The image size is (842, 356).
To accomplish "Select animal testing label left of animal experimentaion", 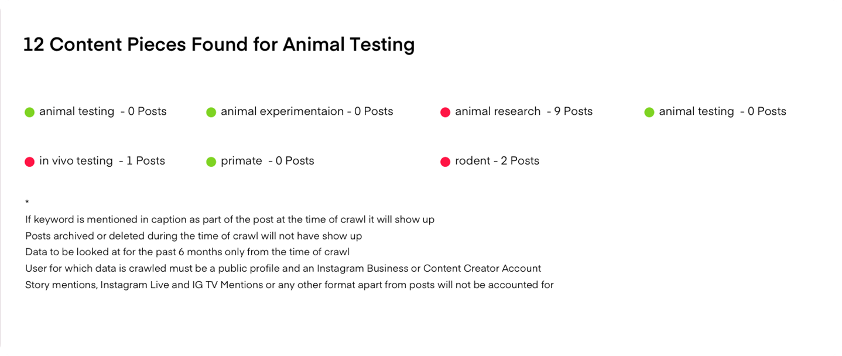I will (103, 111).
